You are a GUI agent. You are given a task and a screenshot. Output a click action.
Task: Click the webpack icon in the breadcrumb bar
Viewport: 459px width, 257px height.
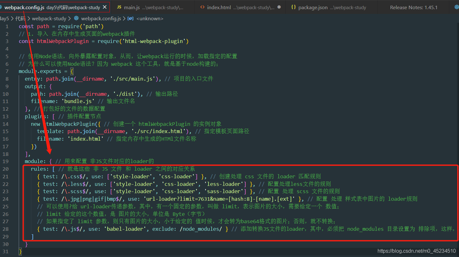(x=76, y=18)
